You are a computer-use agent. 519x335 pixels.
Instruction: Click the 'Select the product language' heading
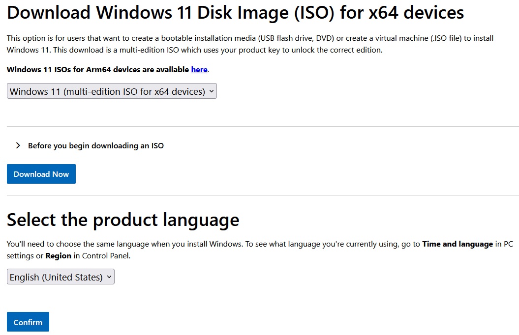pos(123,220)
